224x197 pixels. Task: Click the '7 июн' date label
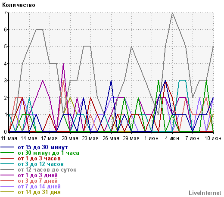tap(193, 138)
